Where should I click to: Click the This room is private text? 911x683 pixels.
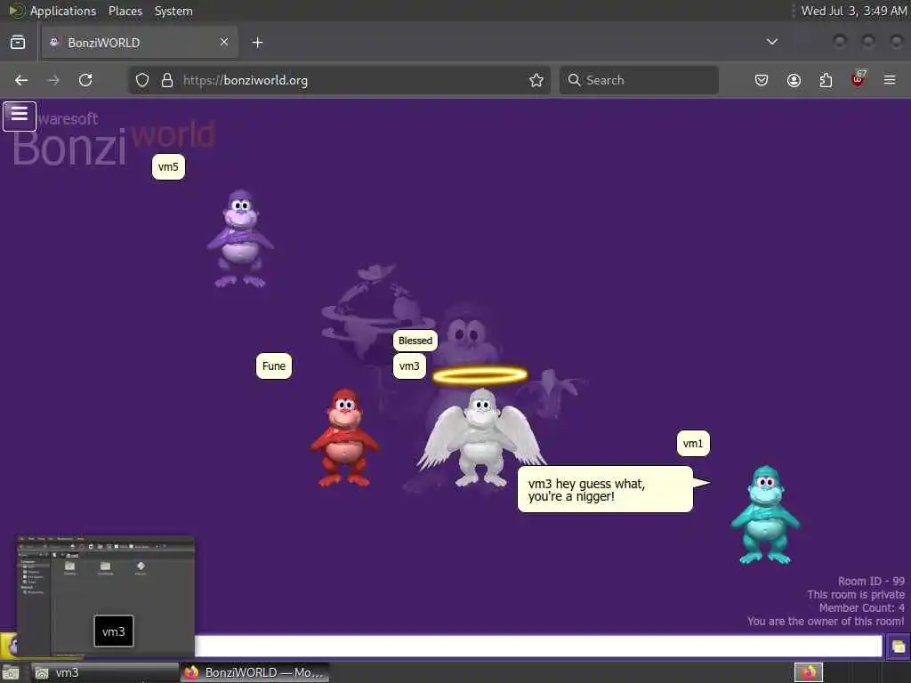coord(856,594)
